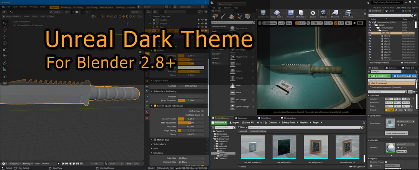419x170 pixels.
Task: Select Blender's Transform tool in left toolbar
Action: (x=5, y=56)
